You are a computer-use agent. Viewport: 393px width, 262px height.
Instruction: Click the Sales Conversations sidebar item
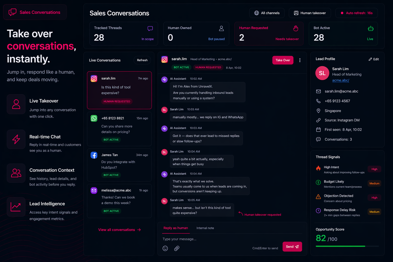pyautogui.click(x=35, y=12)
